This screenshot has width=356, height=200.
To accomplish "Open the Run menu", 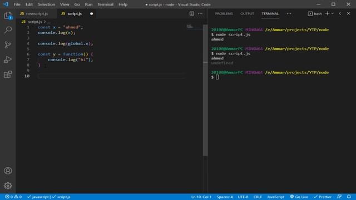I will (88, 4).
